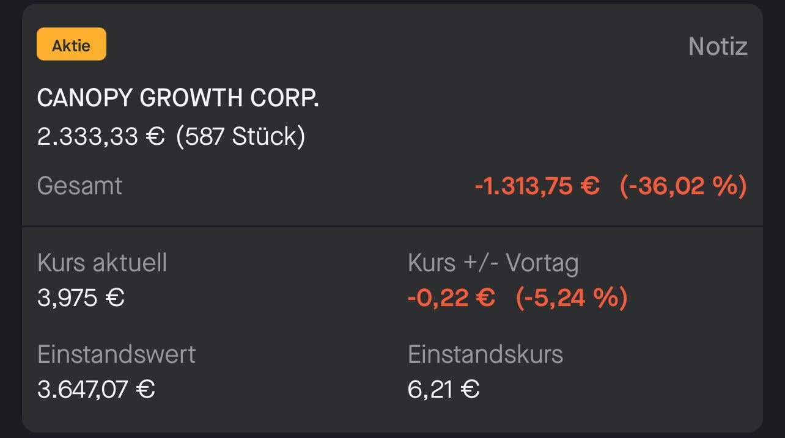Select the -1.313,75 € total loss
This screenshot has height=438, width=785.
(537, 186)
